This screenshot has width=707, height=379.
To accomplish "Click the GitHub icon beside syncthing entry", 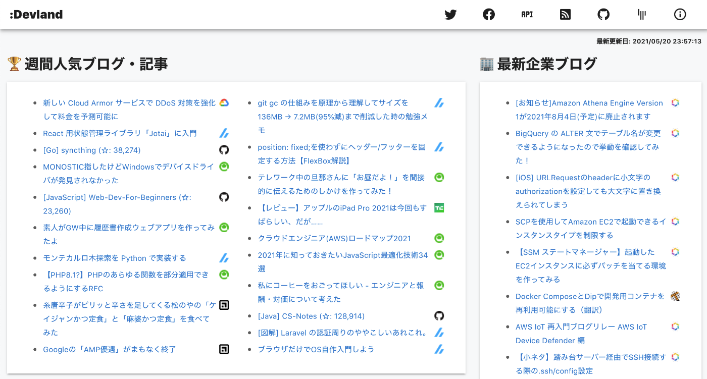I will pyautogui.click(x=224, y=150).
